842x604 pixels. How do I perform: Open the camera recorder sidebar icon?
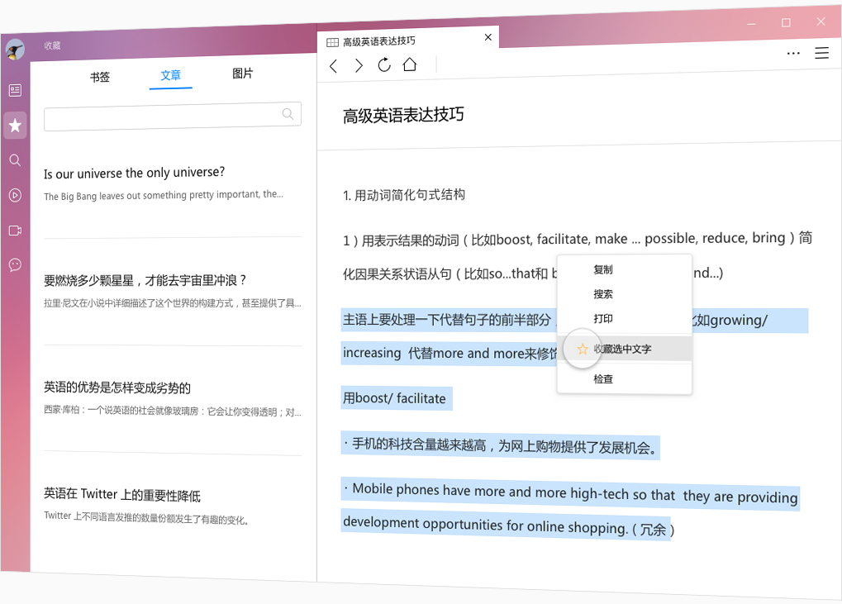pos(15,231)
